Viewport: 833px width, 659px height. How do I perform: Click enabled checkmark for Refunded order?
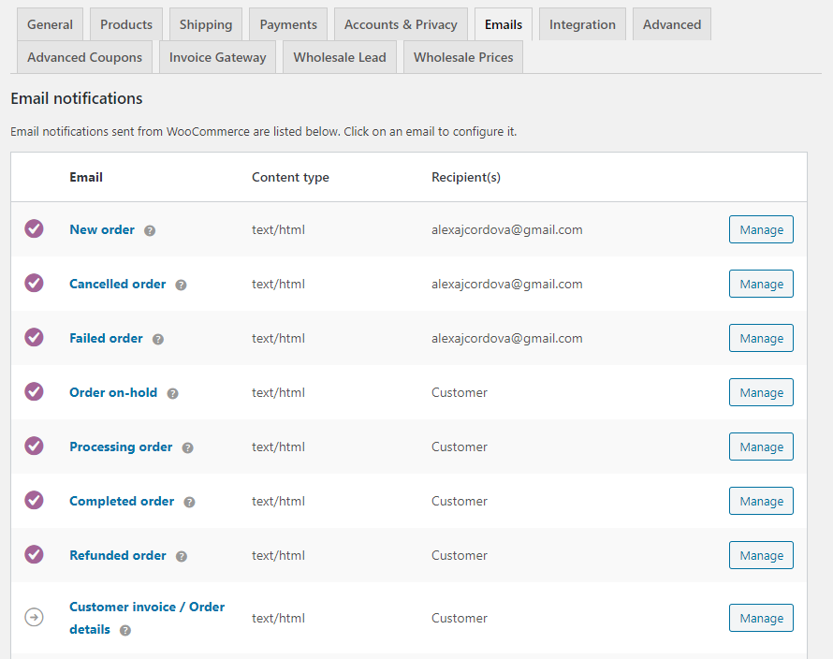tap(34, 555)
